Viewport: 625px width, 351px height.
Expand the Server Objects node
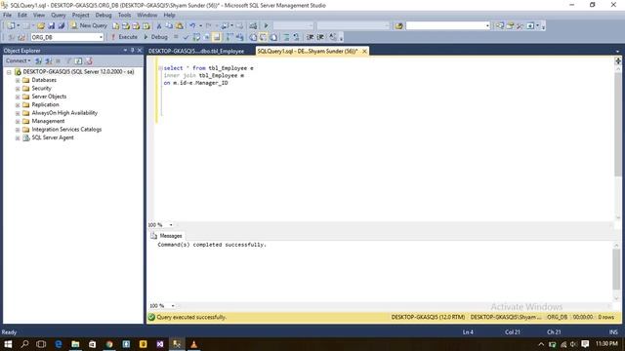[x=18, y=97]
